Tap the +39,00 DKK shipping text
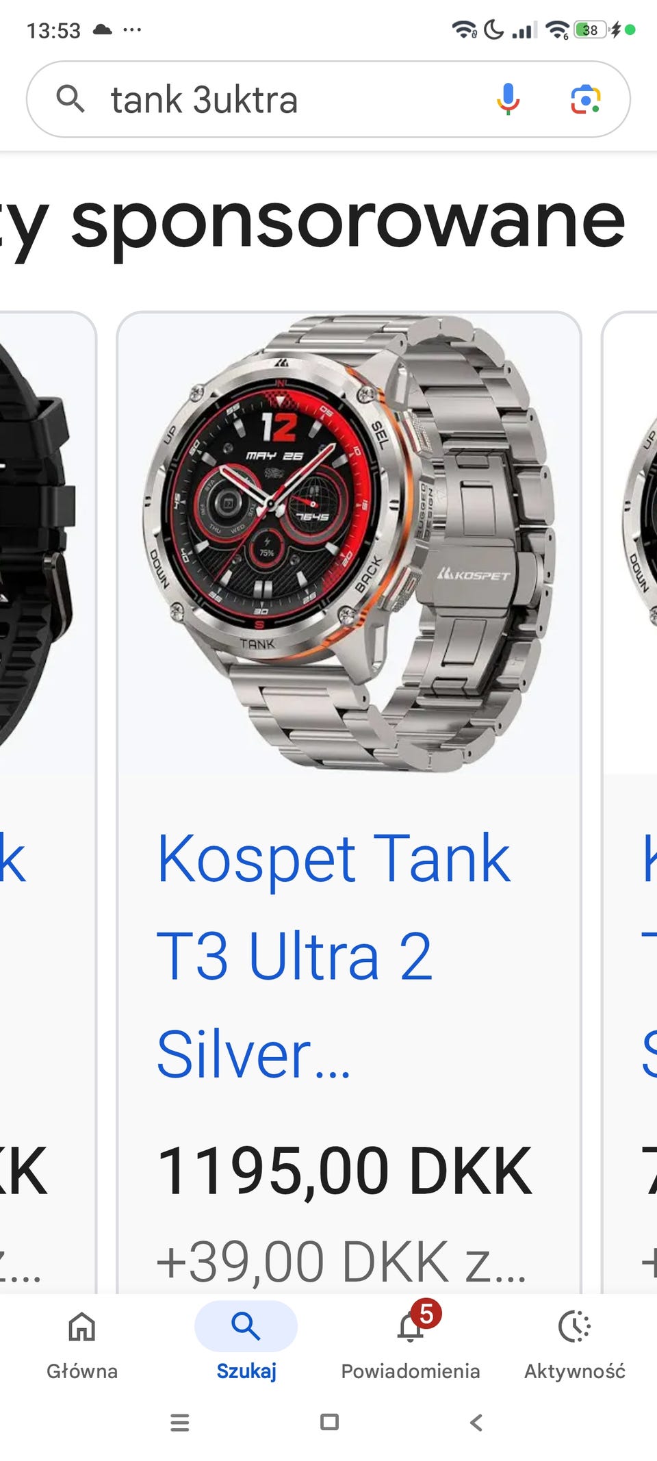Screen dimensions: 657x1461 tap(342, 1261)
